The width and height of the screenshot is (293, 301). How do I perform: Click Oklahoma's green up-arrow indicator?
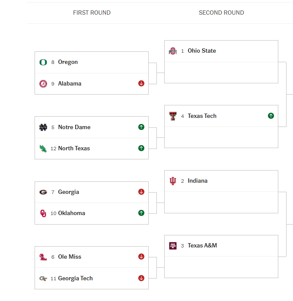141,213
